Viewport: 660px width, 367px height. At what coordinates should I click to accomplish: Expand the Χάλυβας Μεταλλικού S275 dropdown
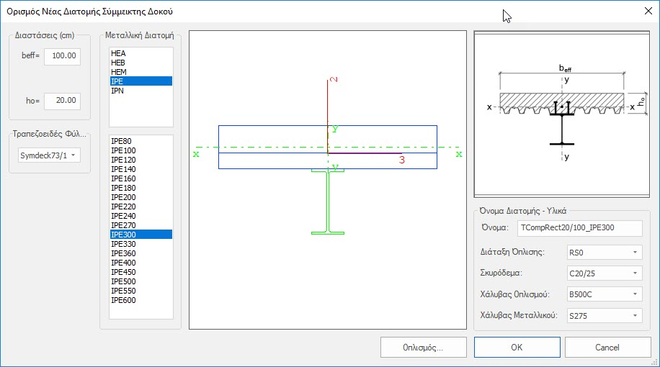604,314
